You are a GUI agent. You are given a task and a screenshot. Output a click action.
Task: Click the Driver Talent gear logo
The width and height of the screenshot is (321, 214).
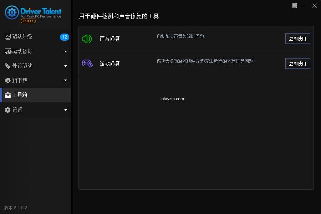(12, 12)
